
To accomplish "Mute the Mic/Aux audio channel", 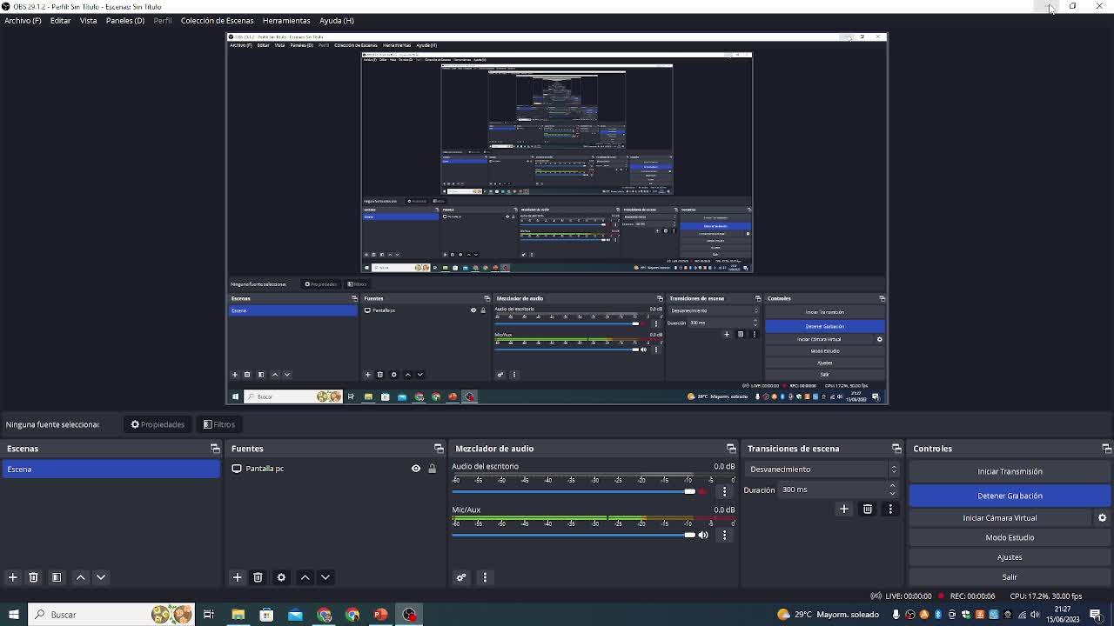I will pyautogui.click(x=703, y=535).
